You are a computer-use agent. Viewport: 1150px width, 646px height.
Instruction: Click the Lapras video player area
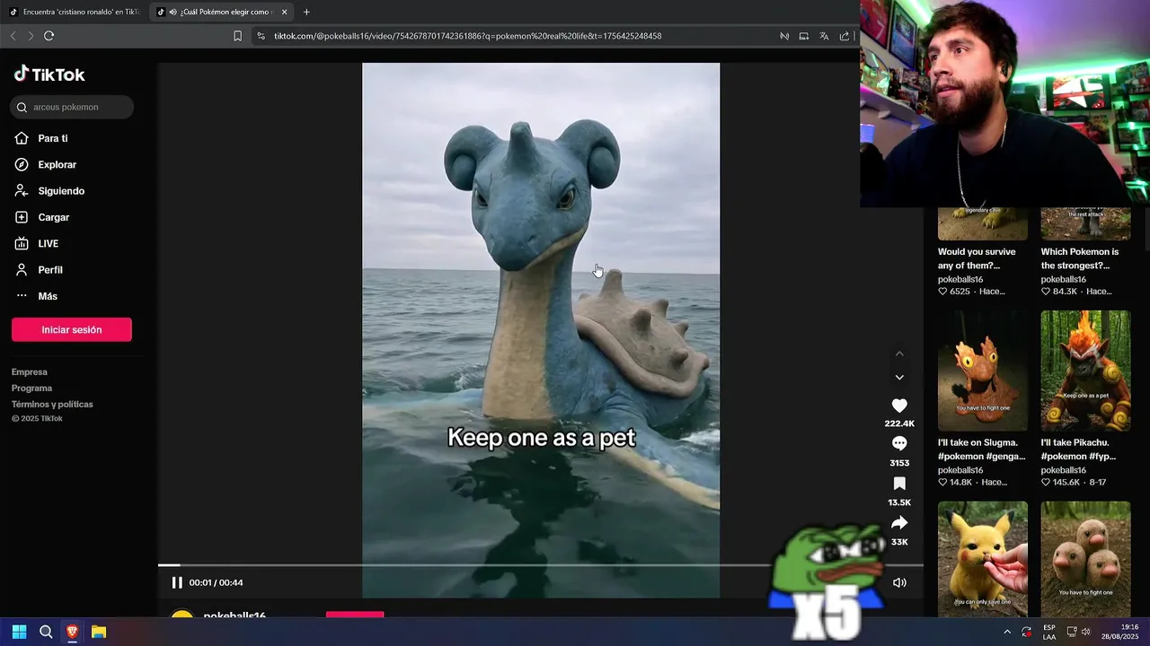tap(541, 329)
